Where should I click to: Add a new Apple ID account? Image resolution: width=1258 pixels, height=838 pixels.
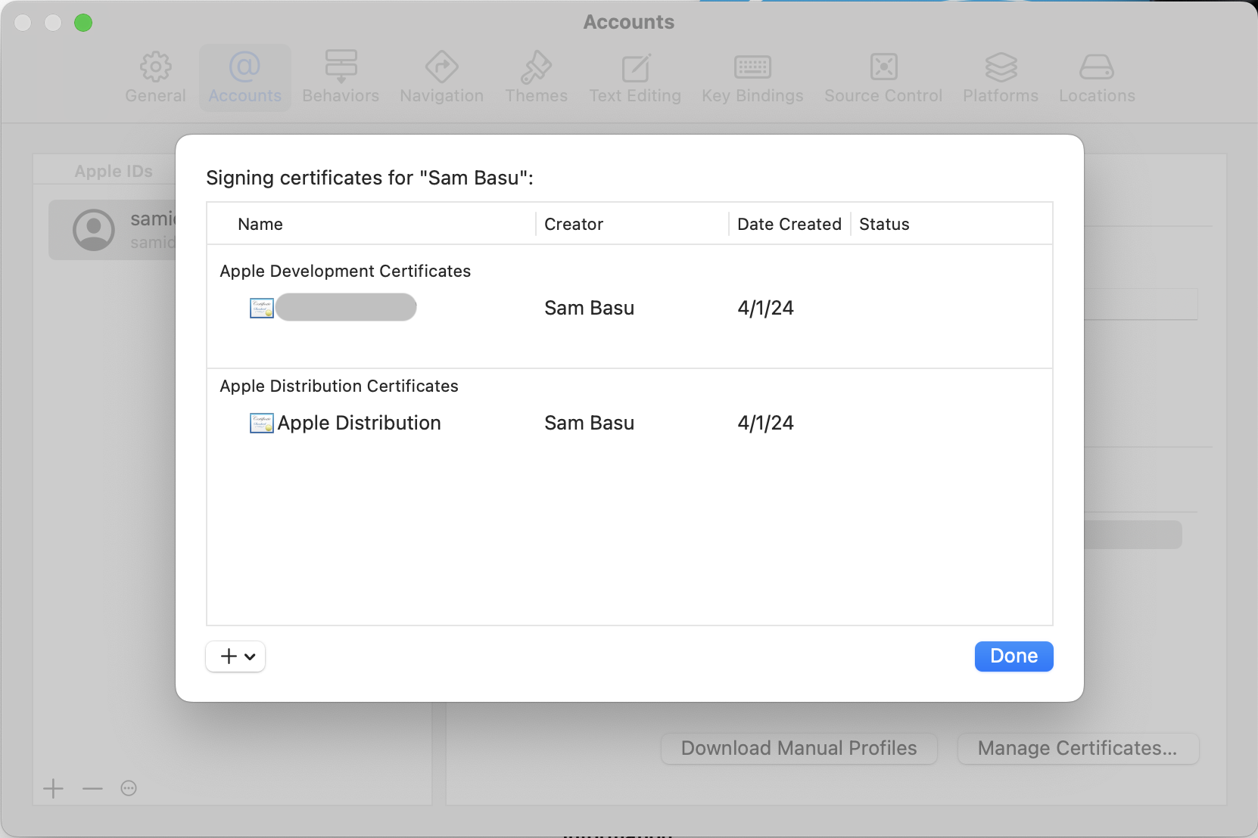[x=53, y=789]
